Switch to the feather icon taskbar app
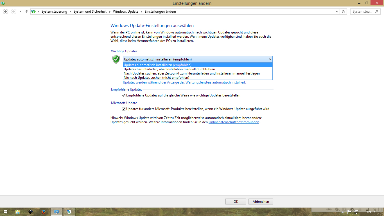384x216 pixels. click(69, 212)
